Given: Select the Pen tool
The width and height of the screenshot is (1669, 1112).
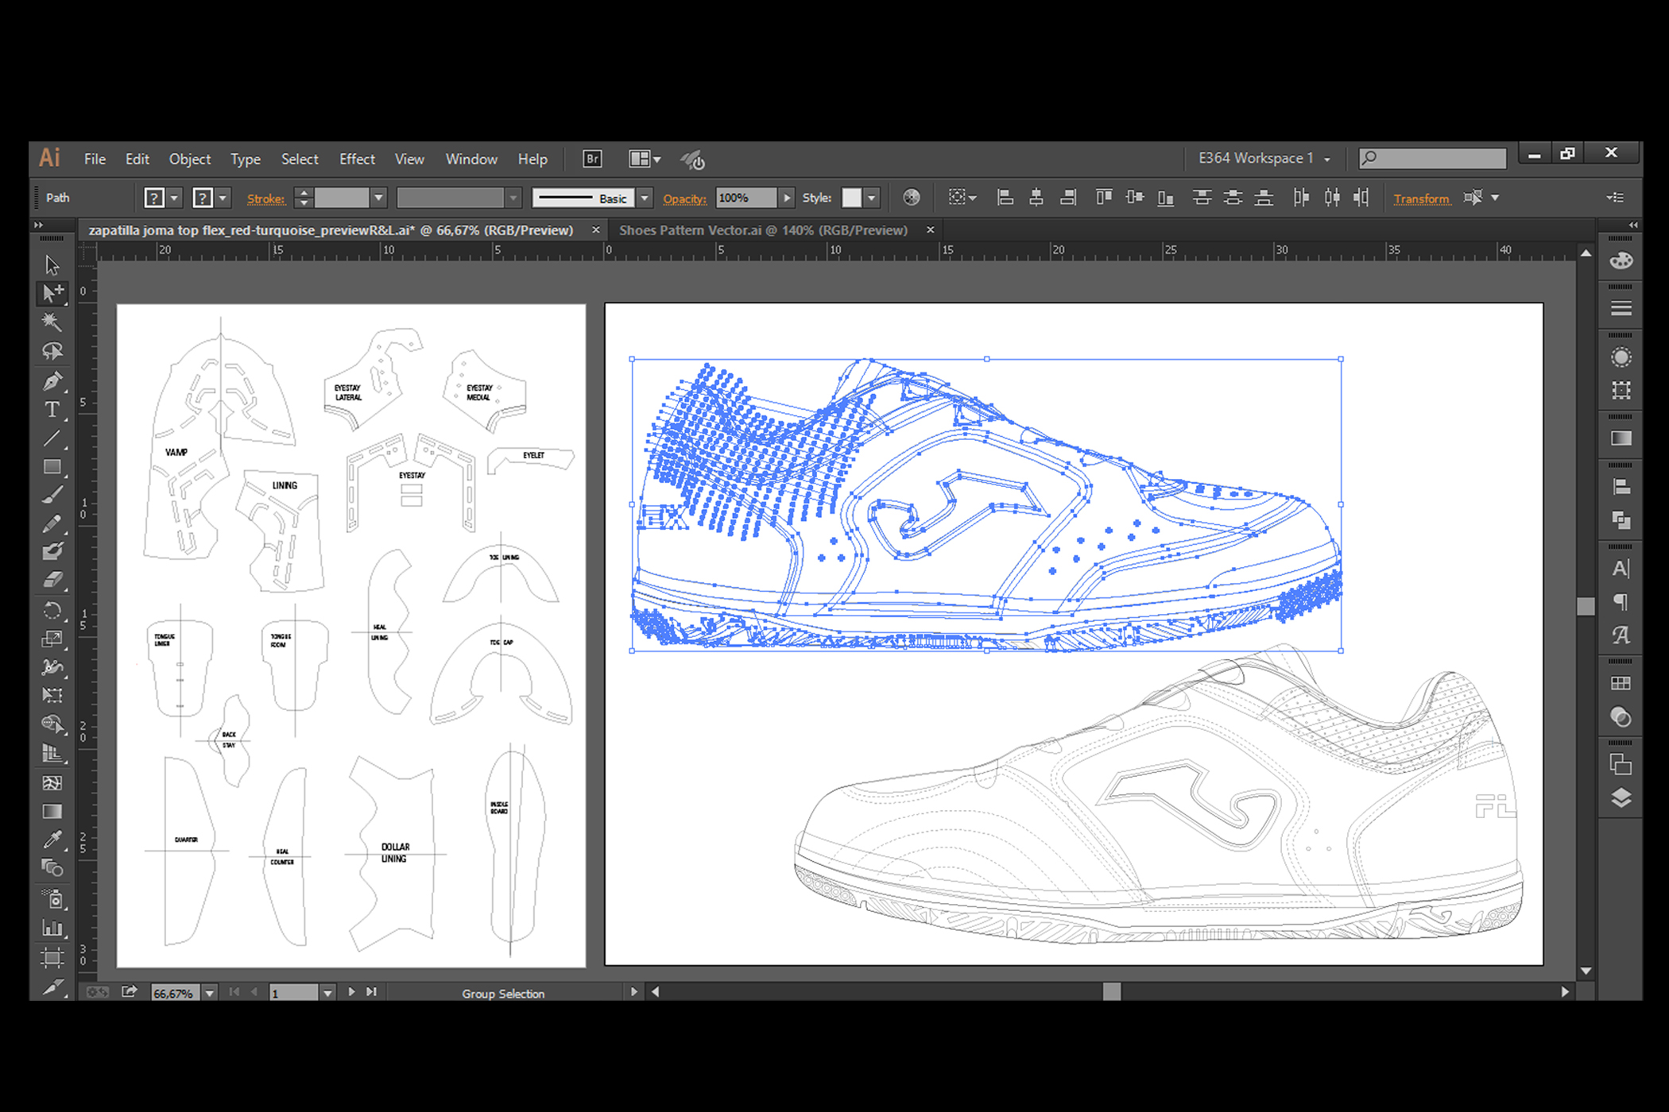Looking at the screenshot, I should 52,381.
